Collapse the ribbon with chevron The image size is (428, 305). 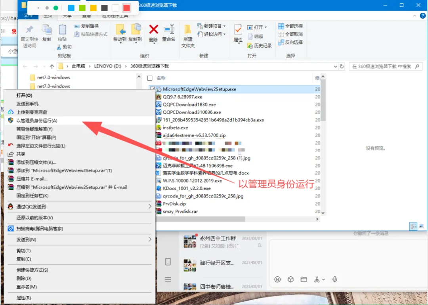(x=415, y=16)
